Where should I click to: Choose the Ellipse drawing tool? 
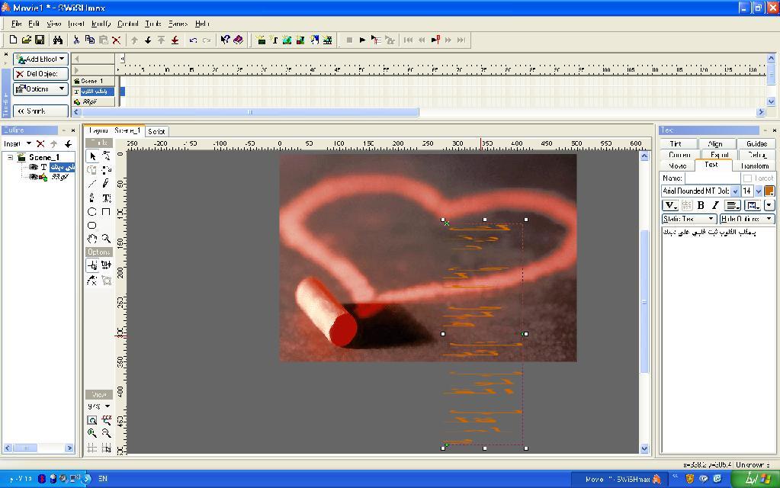pyautogui.click(x=92, y=212)
